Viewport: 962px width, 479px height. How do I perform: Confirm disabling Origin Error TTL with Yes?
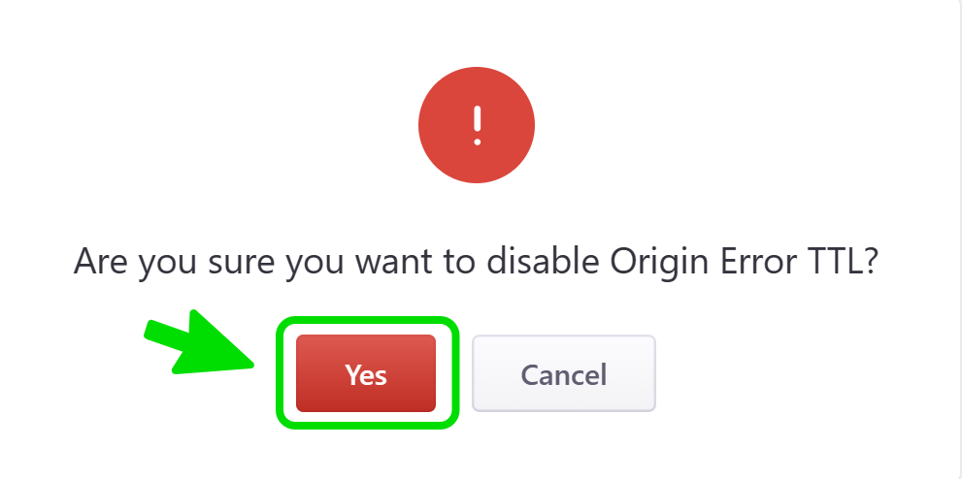(x=366, y=374)
